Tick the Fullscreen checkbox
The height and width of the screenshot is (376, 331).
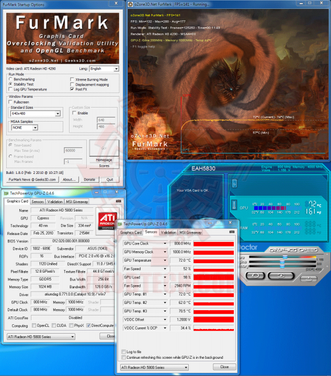(x=10, y=102)
